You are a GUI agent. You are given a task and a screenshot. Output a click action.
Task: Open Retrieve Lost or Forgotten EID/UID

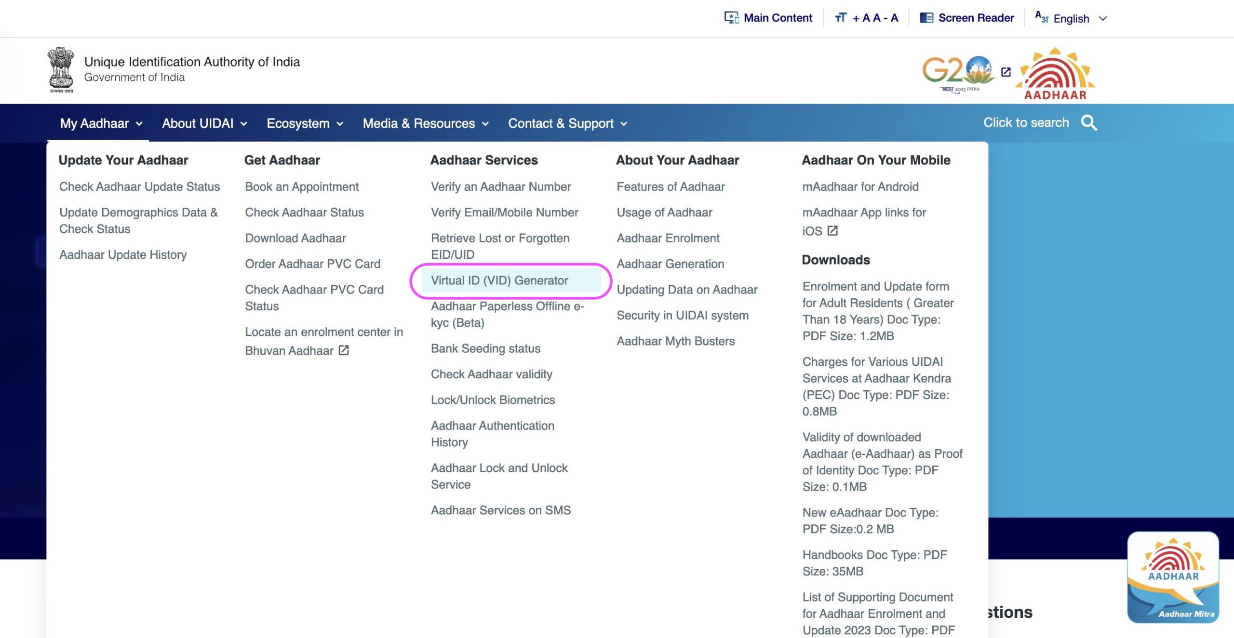(x=500, y=246)
